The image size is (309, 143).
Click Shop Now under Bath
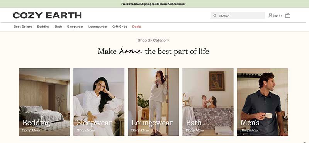point(195,130)
